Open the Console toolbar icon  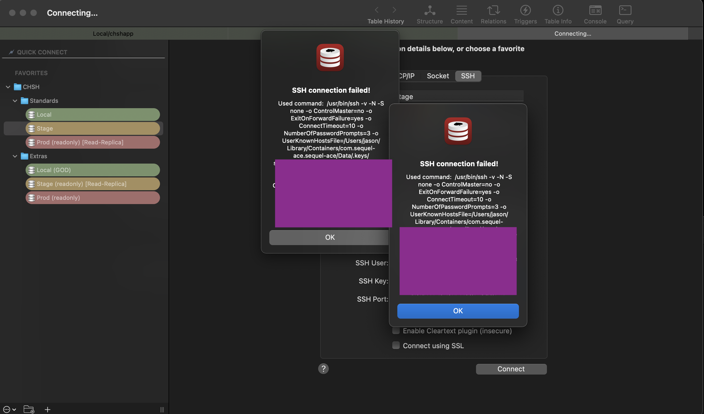coord(595,14)
